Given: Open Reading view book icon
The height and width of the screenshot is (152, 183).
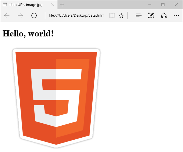Looking at the screenshot, I should pos(112,15).
